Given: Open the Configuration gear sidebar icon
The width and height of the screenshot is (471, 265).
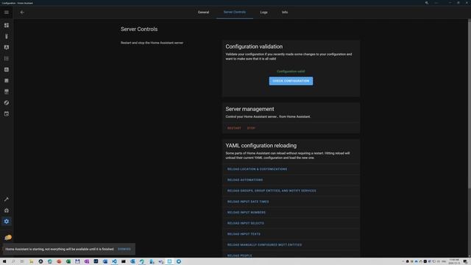Looking at the screenshot, I should coord(7,222).
